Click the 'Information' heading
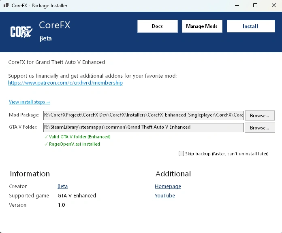Viewport: 282px width, 233px height. click(30, 174)
